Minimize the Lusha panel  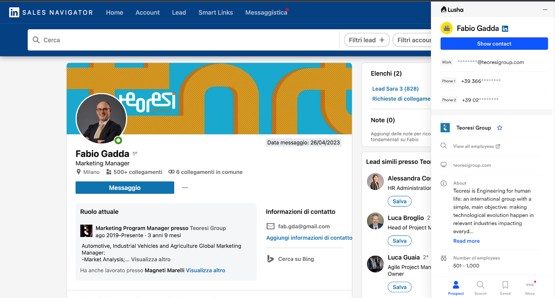coord(545,10)
